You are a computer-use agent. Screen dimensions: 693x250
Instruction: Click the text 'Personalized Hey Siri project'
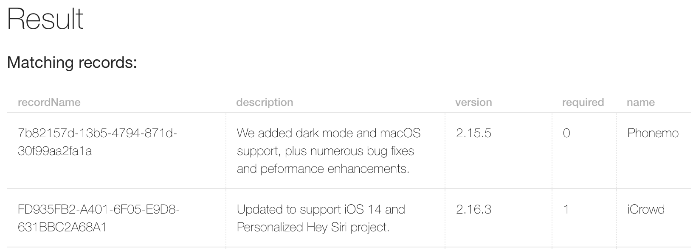click(313, 228)
